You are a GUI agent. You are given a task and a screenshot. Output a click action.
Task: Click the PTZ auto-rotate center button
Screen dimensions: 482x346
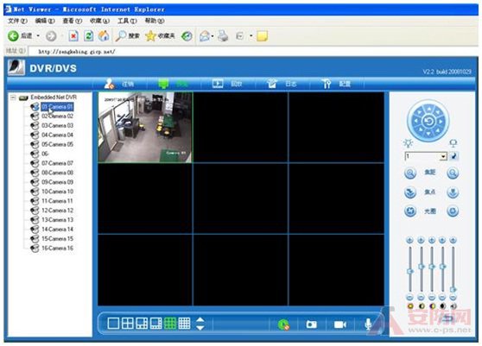coord(428,121)
